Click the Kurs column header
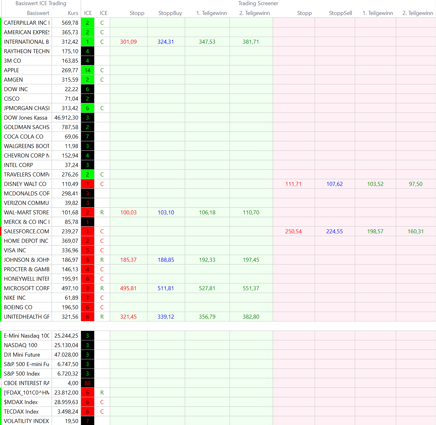The width and height of the screenshot is (436, 425). click(x=73, y=13)
